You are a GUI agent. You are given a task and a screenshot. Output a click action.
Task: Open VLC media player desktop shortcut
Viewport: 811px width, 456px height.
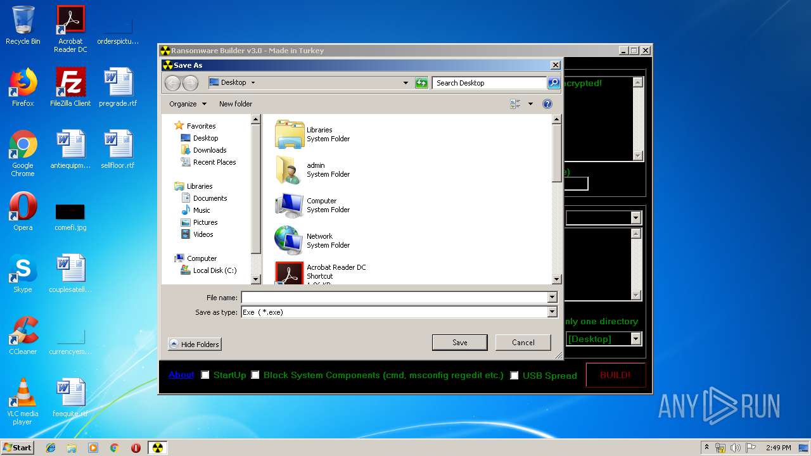coord(23,402)
